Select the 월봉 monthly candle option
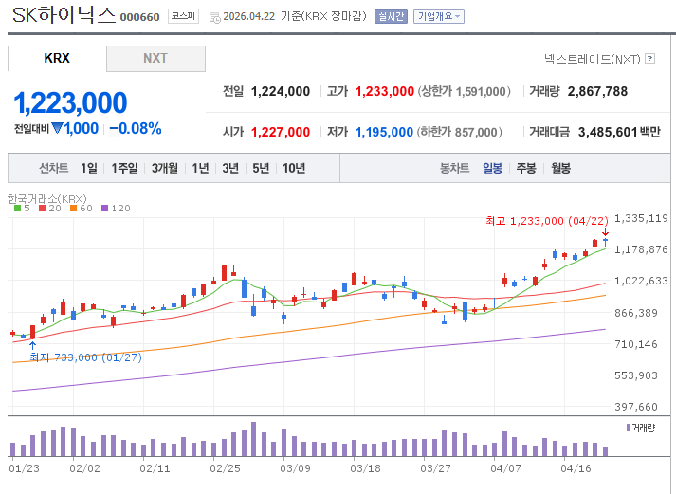Viewport: 676px width, 494px height. (560, 168)
